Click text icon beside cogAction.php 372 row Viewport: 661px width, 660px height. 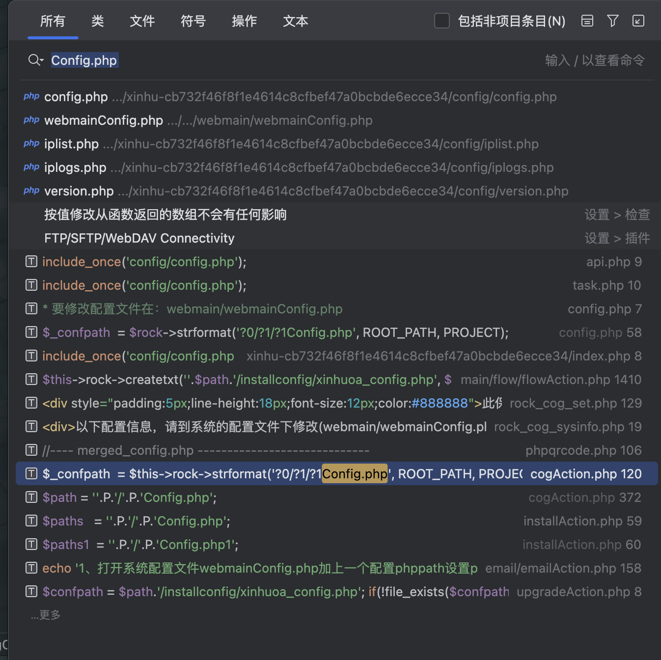[31, 497]
